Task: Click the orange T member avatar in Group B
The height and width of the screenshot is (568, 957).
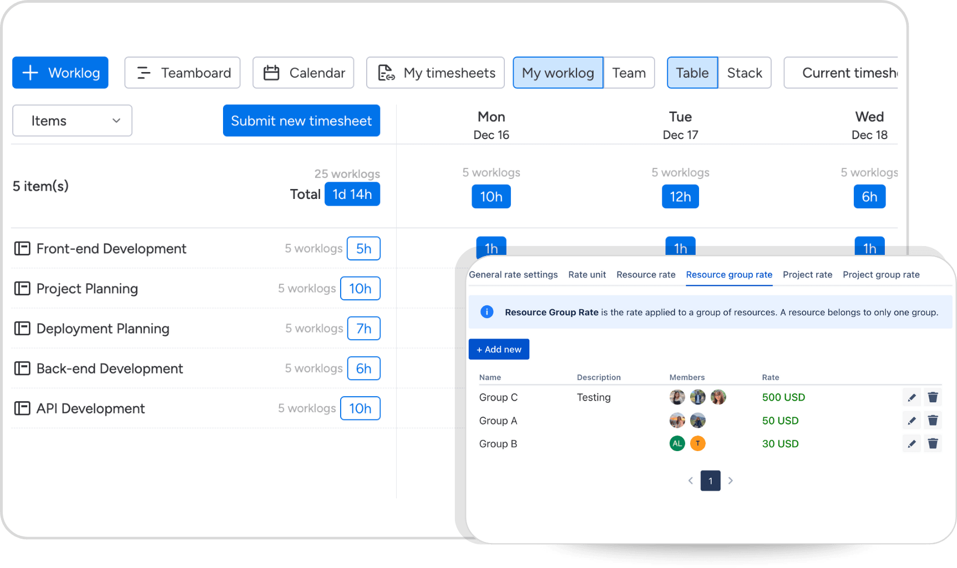Action: coord(698,443)
